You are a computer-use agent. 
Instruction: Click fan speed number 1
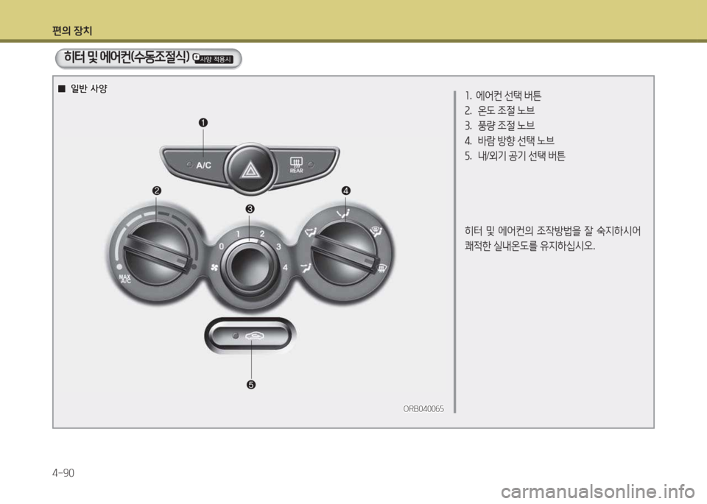coord(238,234)
